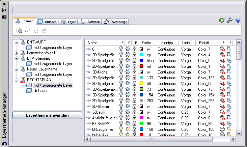Click the Farbe column header
Screen dimensions: 247x147
pyautogui.click(x=146, y=43)
